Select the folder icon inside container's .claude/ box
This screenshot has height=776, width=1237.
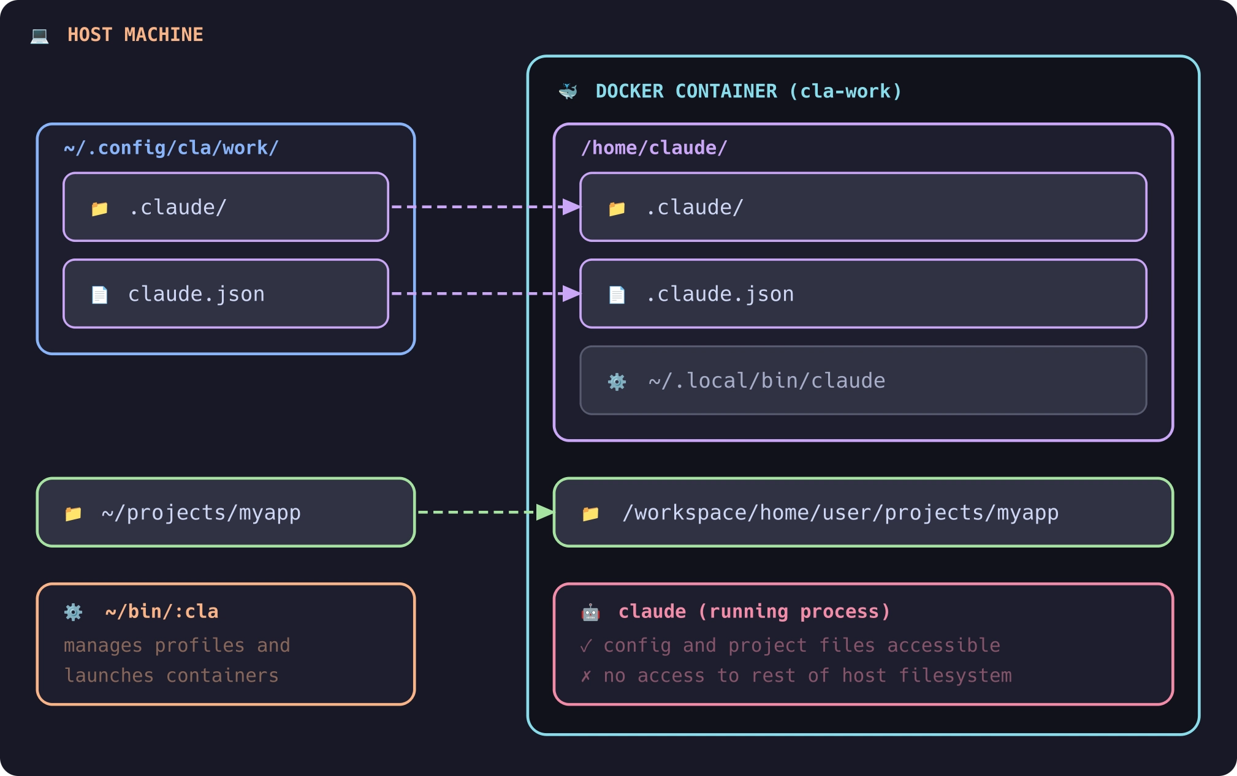[617, 207]
